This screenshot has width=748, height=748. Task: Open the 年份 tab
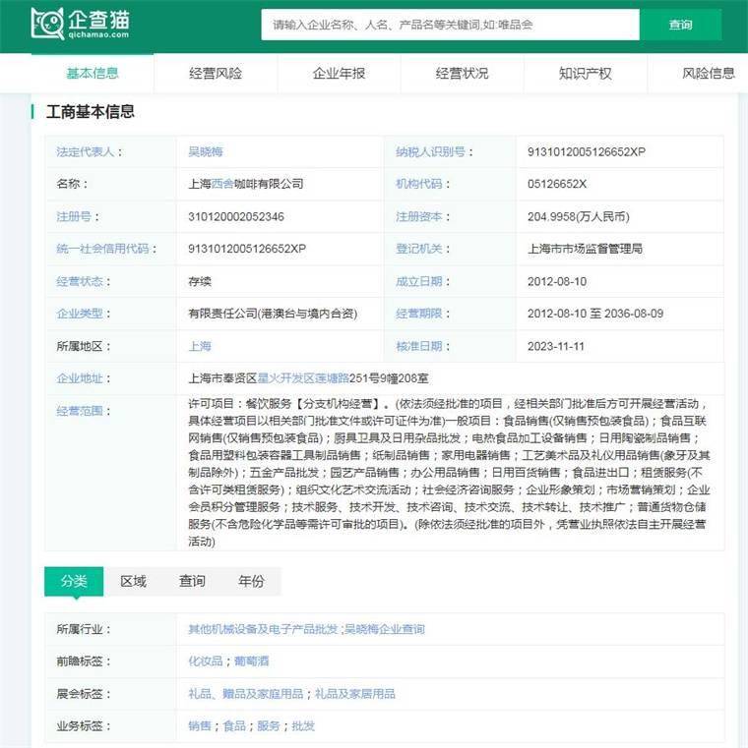(x=251, y=581)
